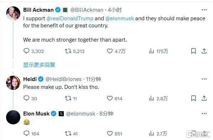
Task: Share Heidi's tweet
Action: [x=204, y=98]
